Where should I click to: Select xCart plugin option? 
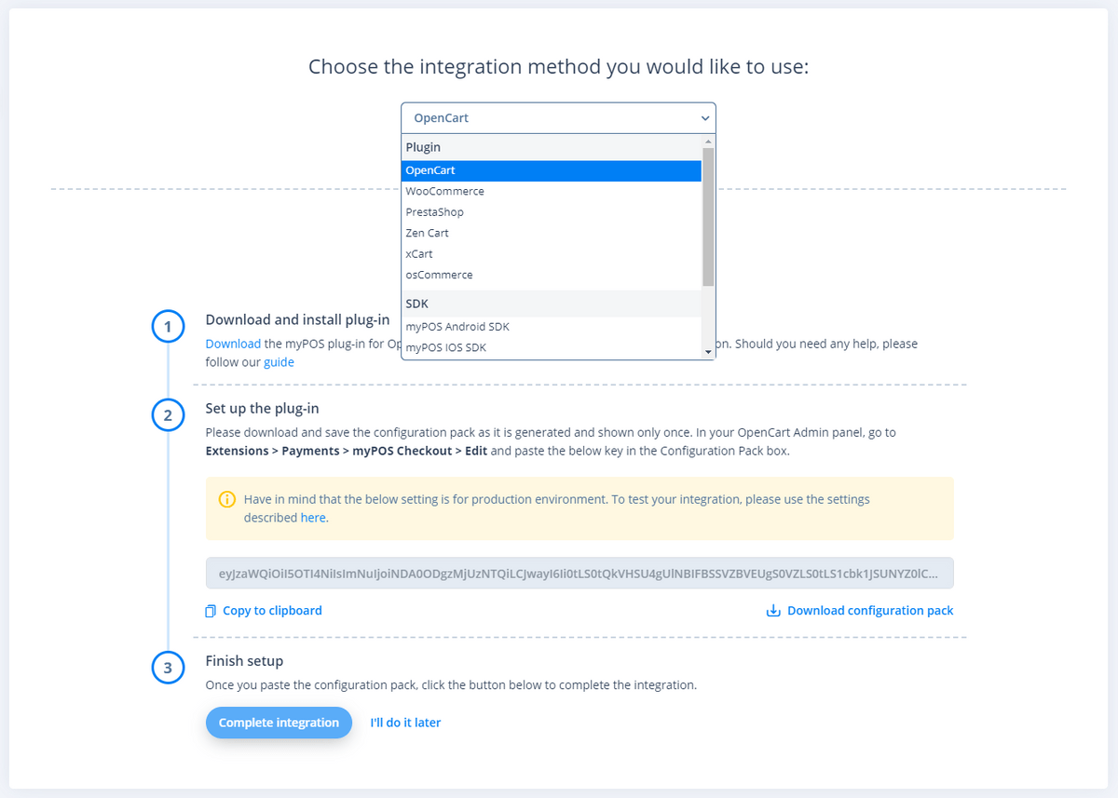click(x=419, y=254)
